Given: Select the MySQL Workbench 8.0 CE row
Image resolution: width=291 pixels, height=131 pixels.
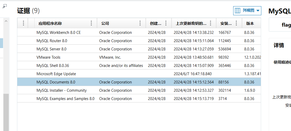Looking at the screenshot, I should pos(139,33).
